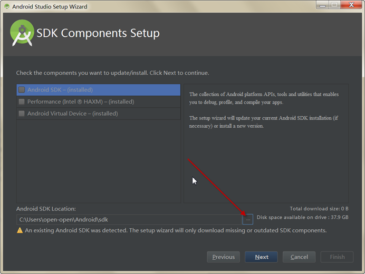365x274 pixels.
Task: Select the Performance (Intel HAXM) row
Action: click(99, 102)
